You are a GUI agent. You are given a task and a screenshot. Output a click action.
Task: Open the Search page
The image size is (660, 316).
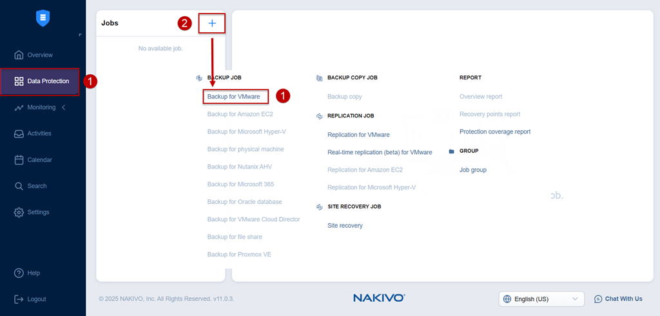coord(37,186)
